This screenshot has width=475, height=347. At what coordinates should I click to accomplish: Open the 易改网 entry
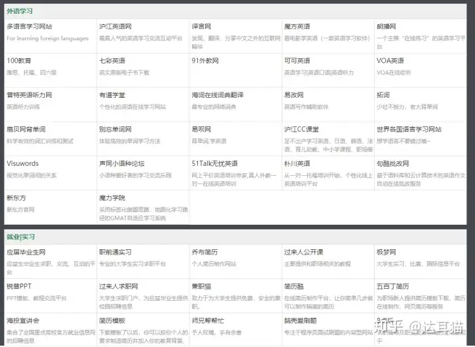[294, 95]
